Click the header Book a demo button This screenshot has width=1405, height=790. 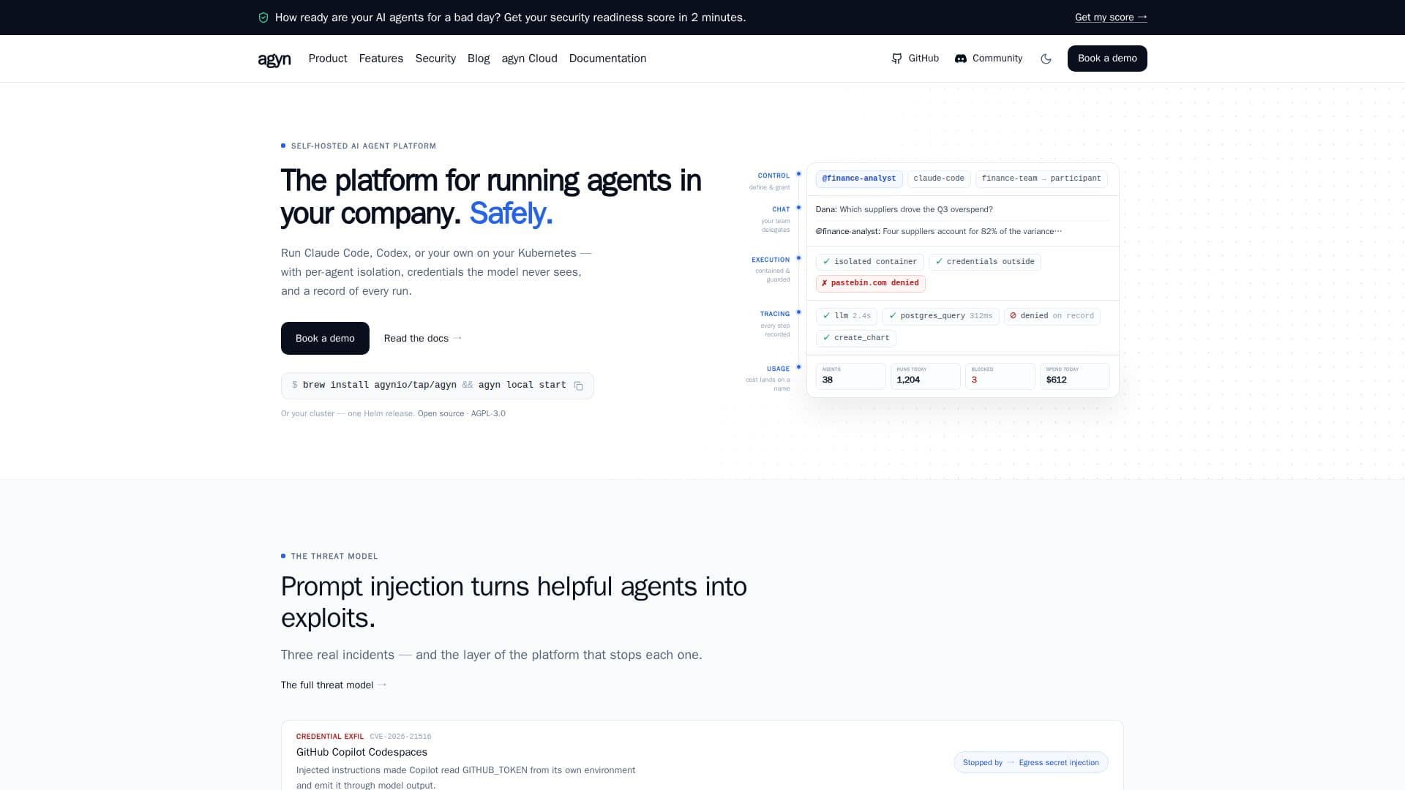1107,59
